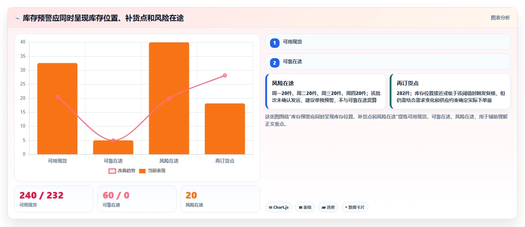Screen dimensions: 525x227
Task: Click the icon in the Chart.js tag
Action: [270, 208]
